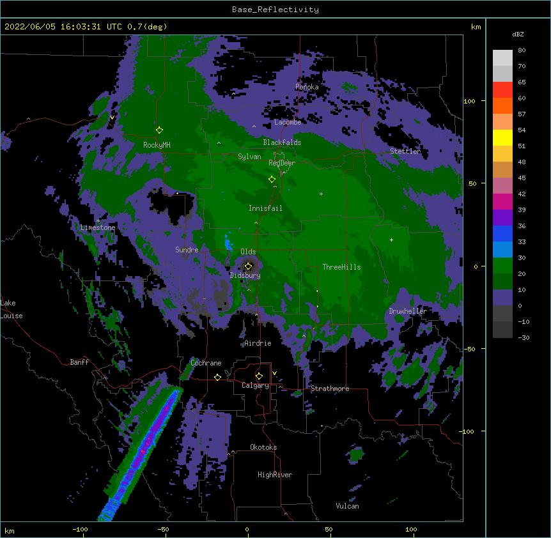Image resolution: width=551 pixels, height=538 pixels.
Task: Click the Cochrane city label
Action: point(206,363)
